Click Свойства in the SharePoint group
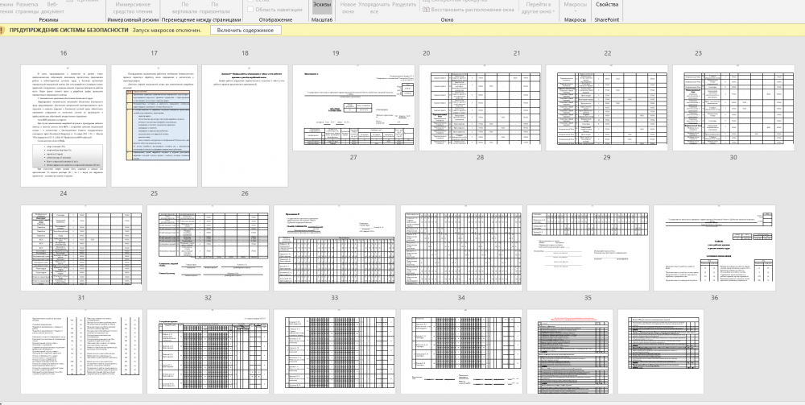The image size is (805, 405). click(607, 5)
